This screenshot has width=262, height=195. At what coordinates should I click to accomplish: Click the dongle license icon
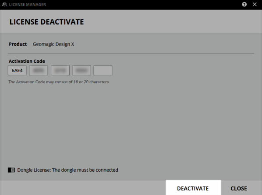pyautogui.click(x=11, y=170)
